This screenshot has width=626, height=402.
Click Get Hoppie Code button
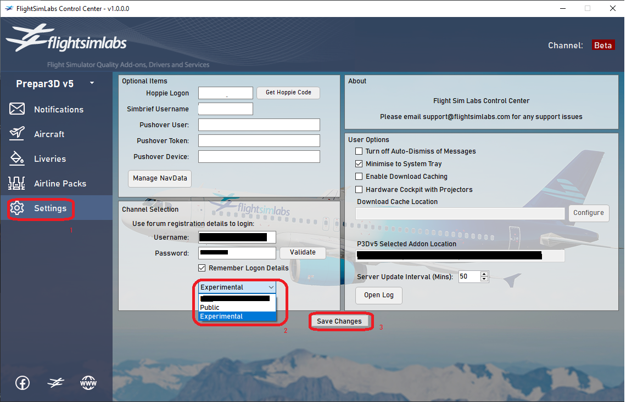(288, 93)
